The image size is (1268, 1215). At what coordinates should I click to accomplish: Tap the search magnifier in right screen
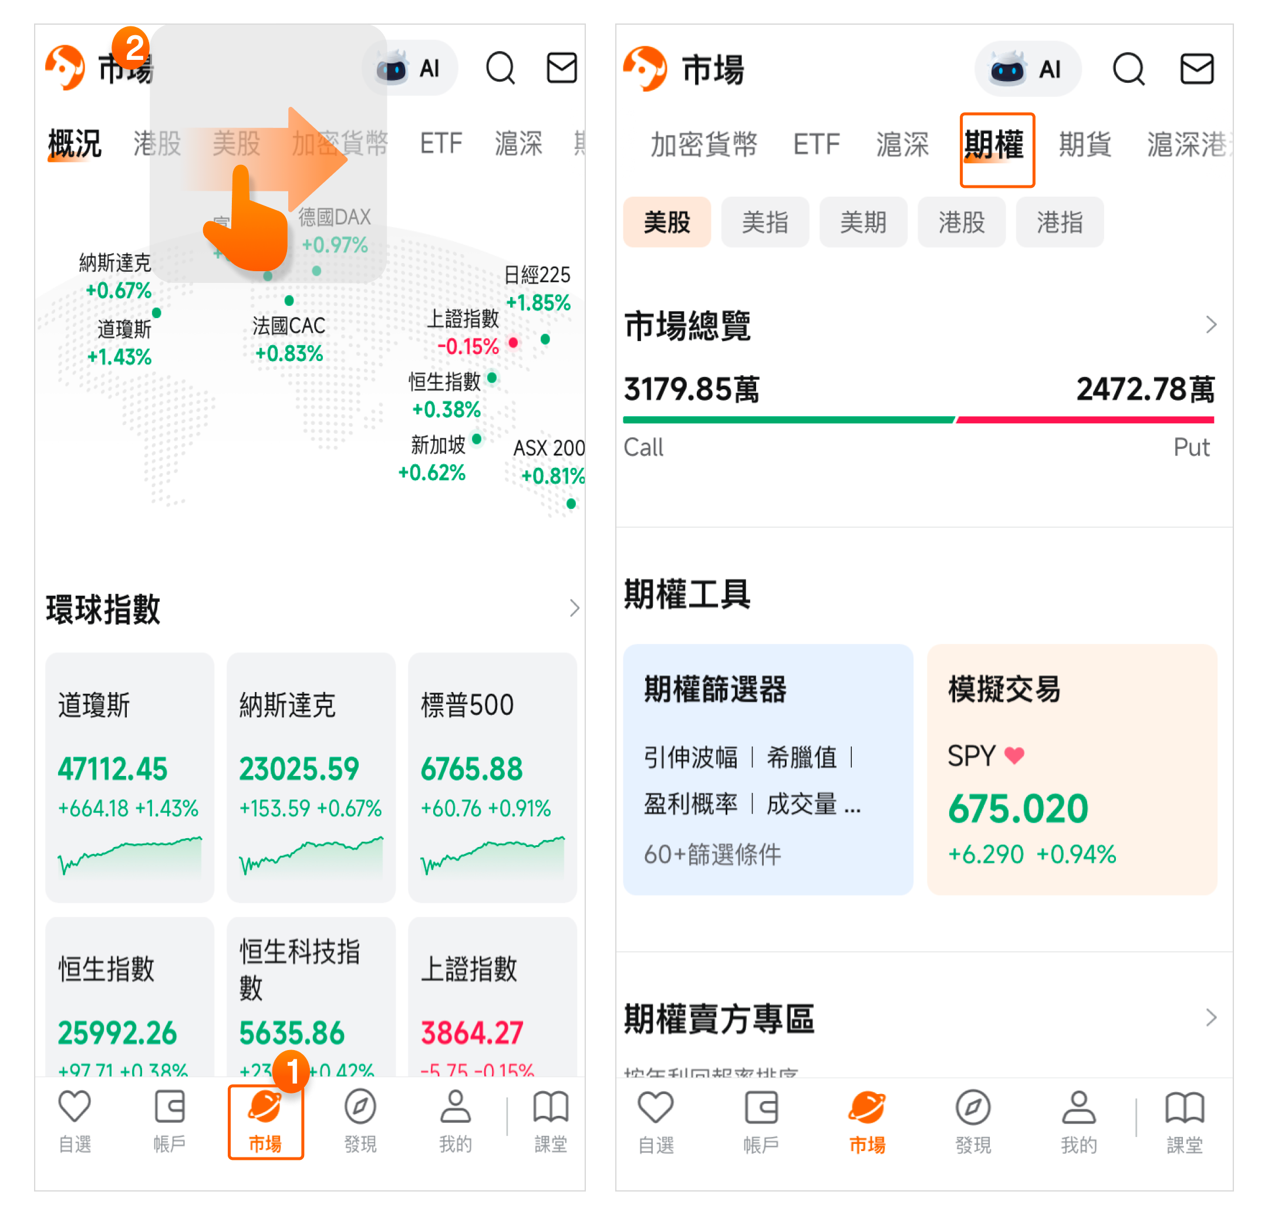pos(1128,69)
